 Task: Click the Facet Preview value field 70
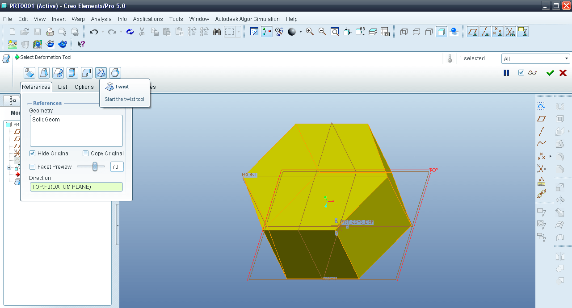pyautogui.click(x=117, y=167)
